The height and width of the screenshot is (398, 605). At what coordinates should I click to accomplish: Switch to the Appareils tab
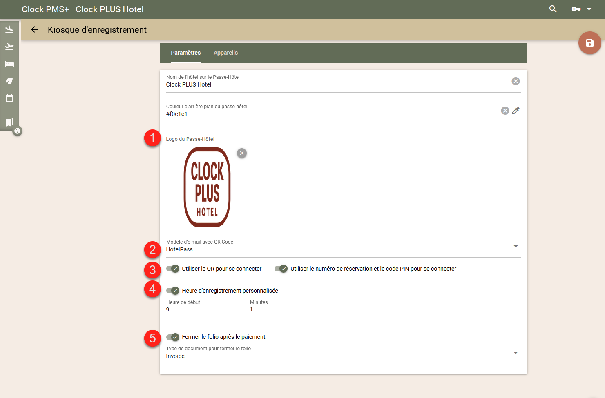tap(225, 53)
